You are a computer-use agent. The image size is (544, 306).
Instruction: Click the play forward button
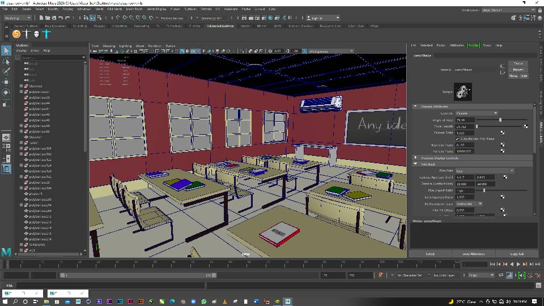tap(518, 265)
